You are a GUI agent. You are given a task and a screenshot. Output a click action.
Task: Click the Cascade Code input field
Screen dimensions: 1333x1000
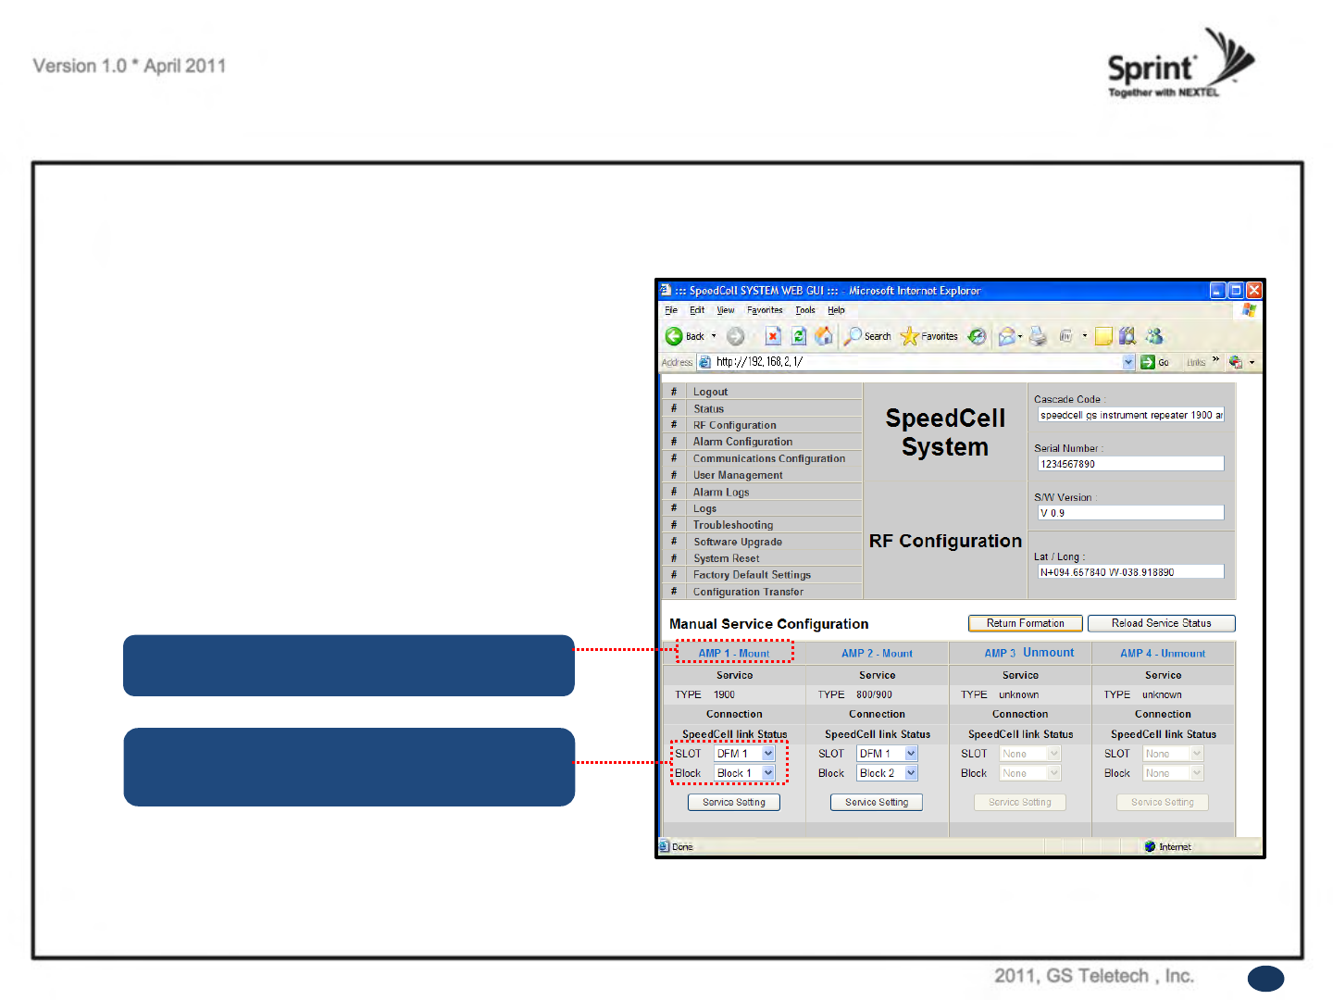pos(1130,415)
